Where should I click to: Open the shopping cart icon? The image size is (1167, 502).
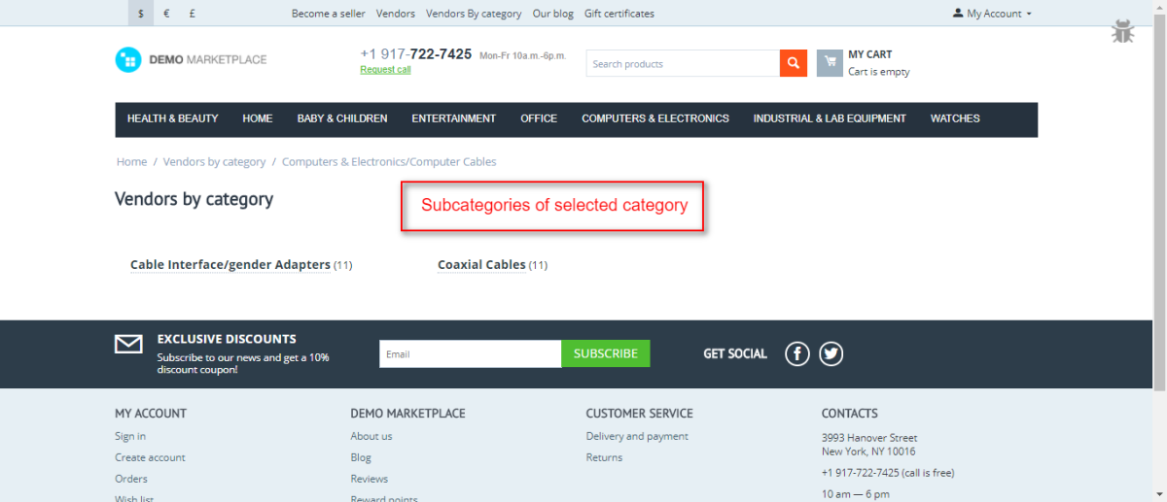pos(830,63)
